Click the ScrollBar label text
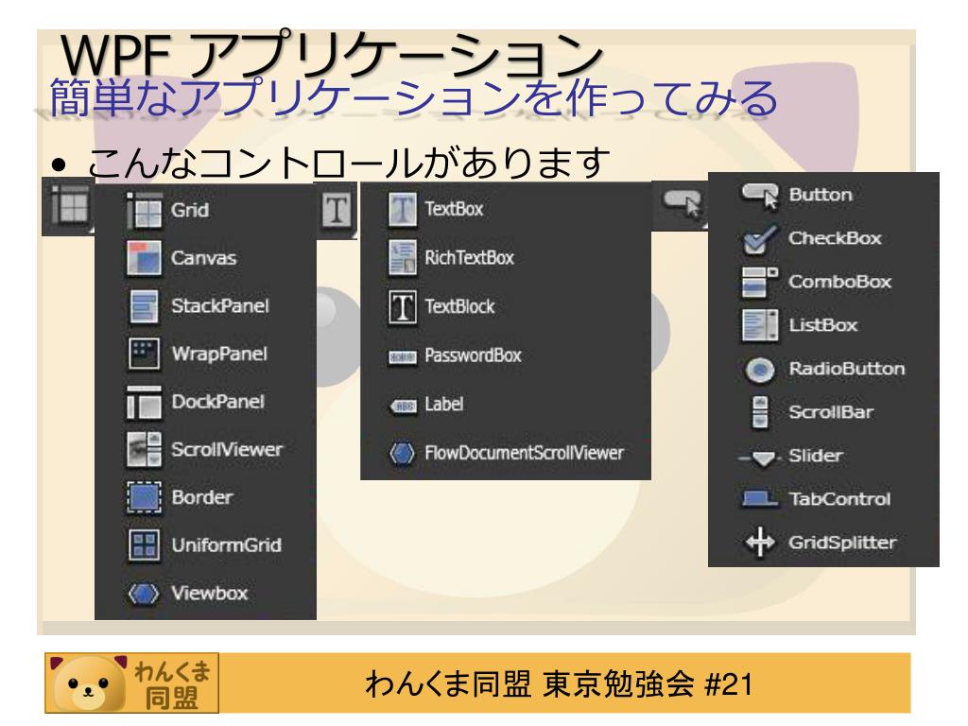Screen dimensions: 968x726 click(x=831, y=412)
